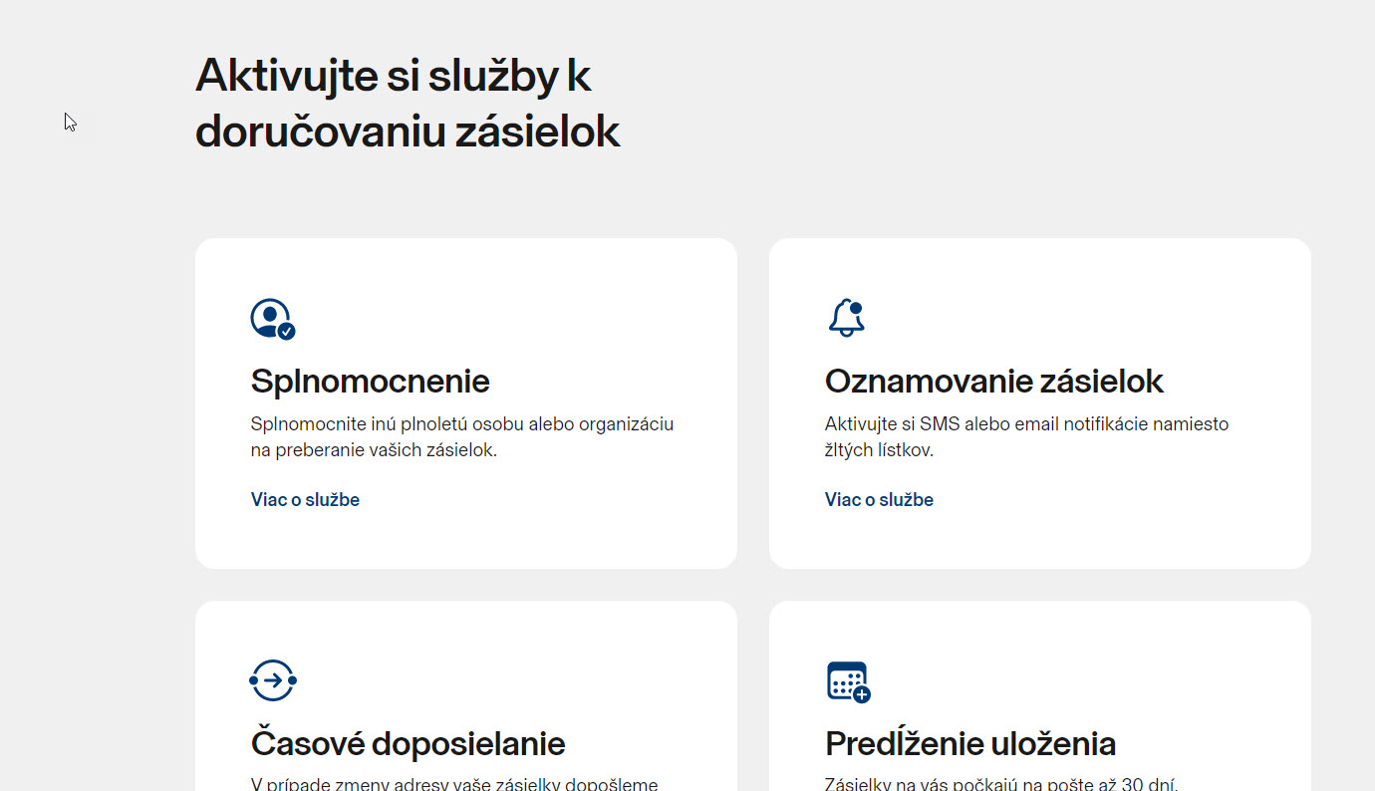This screenshot has height=791, width=1375.
Task: Click the words 'žltých lístkov' in notification card
Action: click(879, 450)
